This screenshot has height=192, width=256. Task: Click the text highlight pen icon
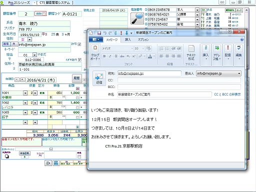140,56
